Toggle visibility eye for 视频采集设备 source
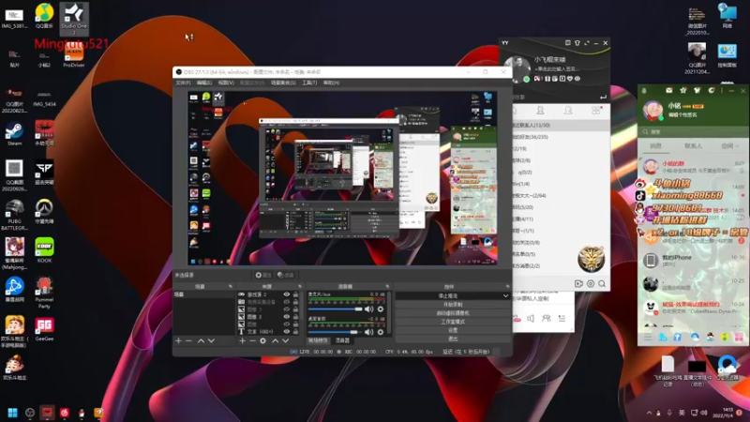The height and width of the screenshot is (422, 750). point(287,302)
